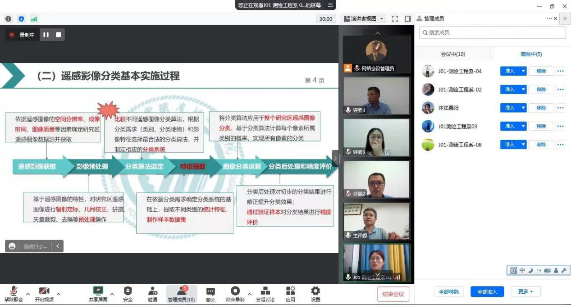The height and width of the screenshot is (305, 571).
Task: Open the Security (安全) shield icon
Action: (128, 291)
